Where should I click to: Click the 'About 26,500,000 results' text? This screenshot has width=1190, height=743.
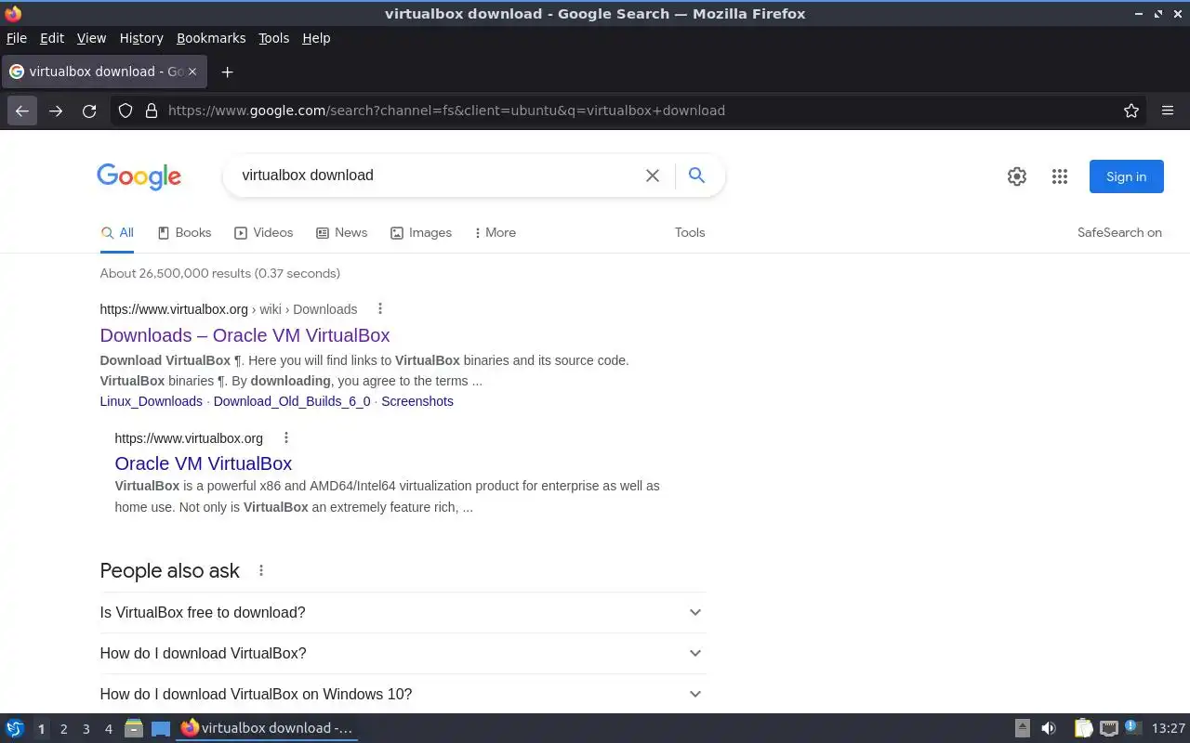tap(220, 273)
